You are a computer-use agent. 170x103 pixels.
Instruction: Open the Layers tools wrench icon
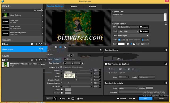pyautogui.click(x=40, y=60)
